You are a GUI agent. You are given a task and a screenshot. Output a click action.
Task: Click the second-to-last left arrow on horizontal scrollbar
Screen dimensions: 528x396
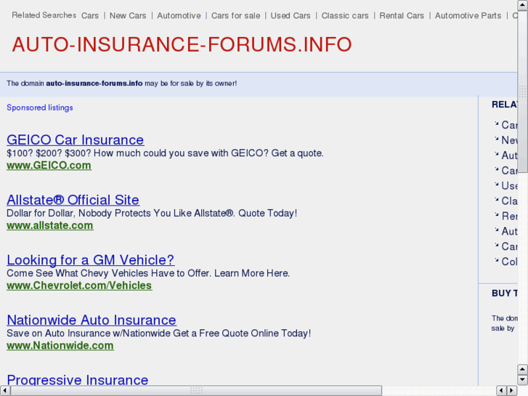tap(501, 391)
